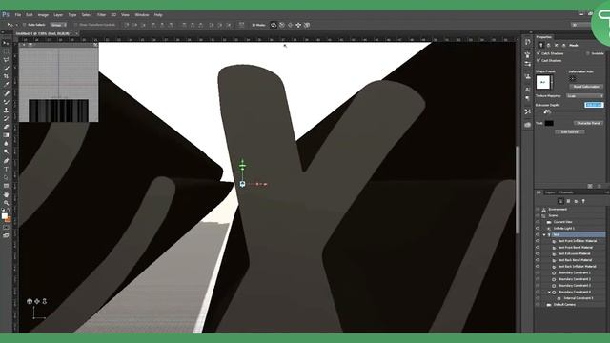The width and height of the screenshot is (610, 343).
Task: Select the Horizontal Type tool
Action: point(6,170)
